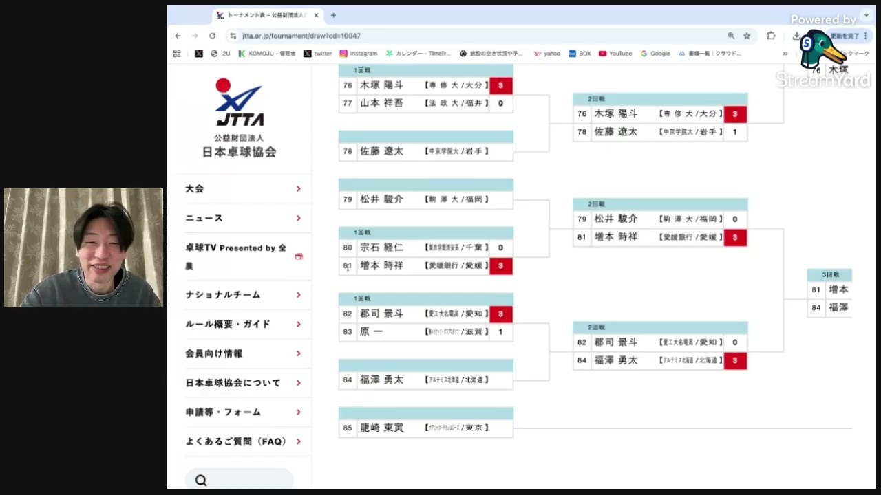This screenshot has width=881, height=495.
Task: Expand the ニュース menu chevron
Action: click(x=299, y=218)
